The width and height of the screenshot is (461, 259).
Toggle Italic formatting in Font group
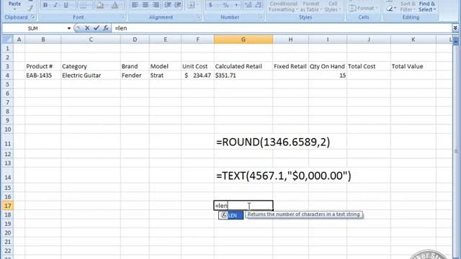point(55,5)
